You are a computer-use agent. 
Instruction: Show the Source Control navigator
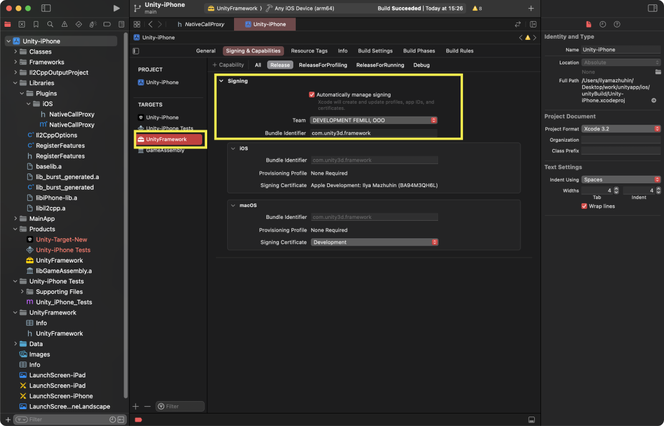point(22,24)
